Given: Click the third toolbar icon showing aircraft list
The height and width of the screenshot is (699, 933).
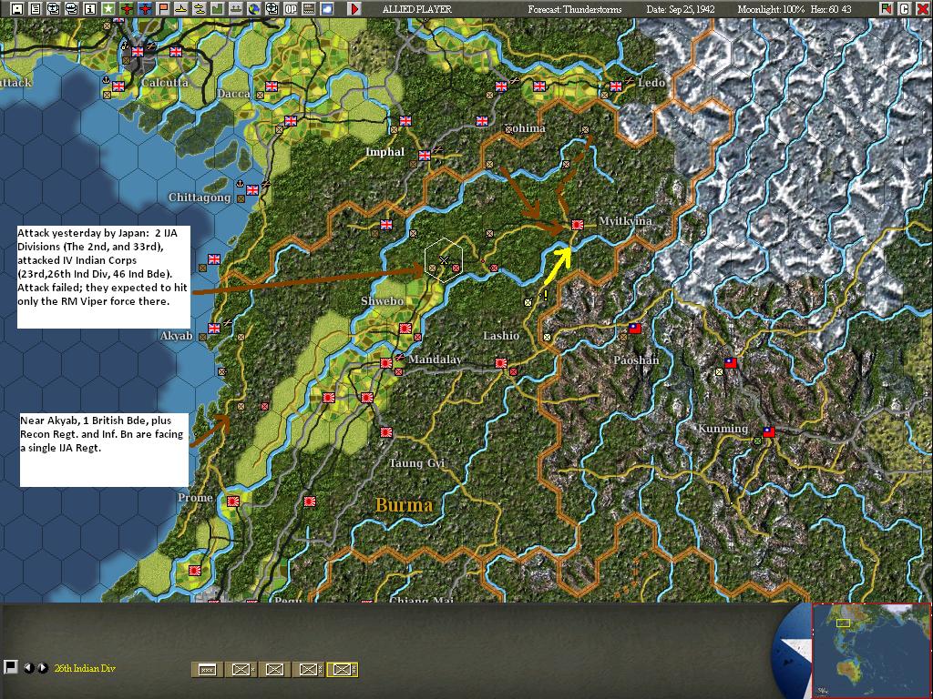Looking at the screenshot, I should pyautogui.click(x=54, y=9).
